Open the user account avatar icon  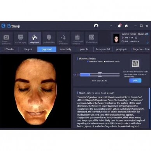pyautogui.click(x=96, y=26)
